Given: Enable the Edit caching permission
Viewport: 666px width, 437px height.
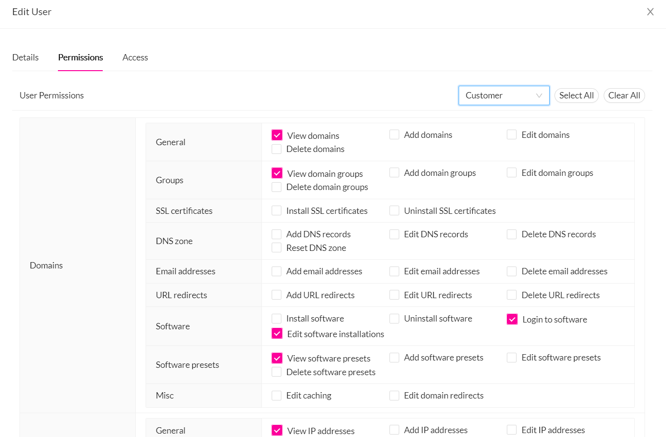Looking at the screenshot, I should (277, 395).
